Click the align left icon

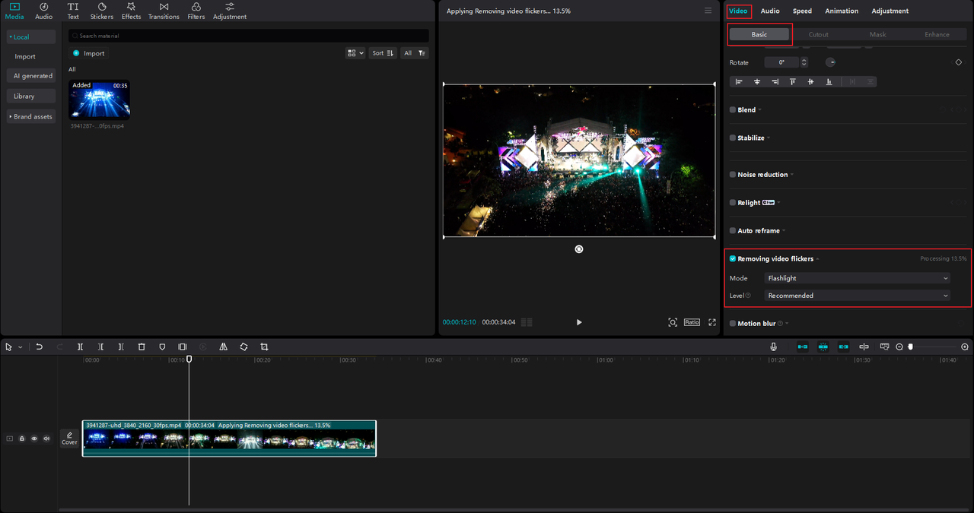[739, 81]
